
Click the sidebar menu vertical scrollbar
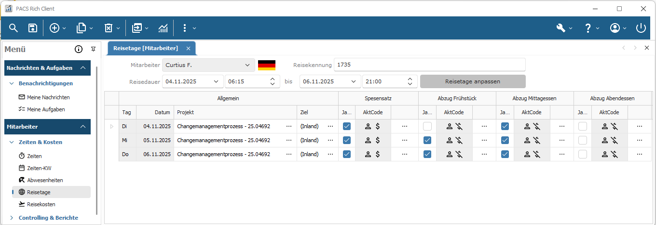click(x=97, y=140)
